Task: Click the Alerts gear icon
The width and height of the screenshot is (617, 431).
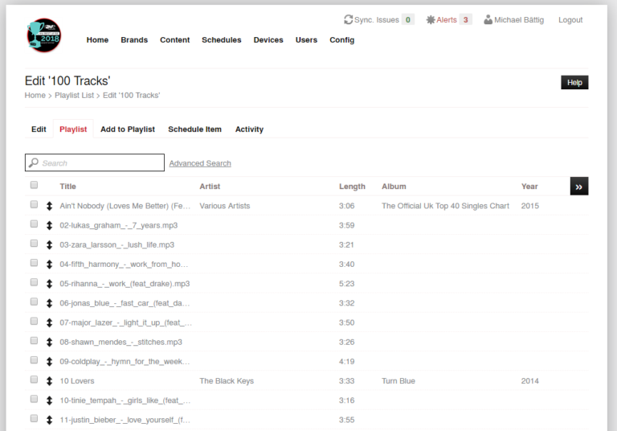Action: (x=431, y=19)
